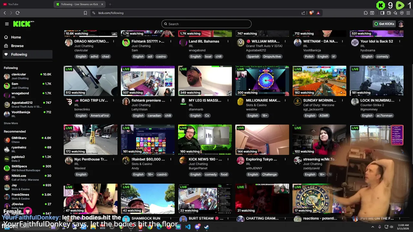
Task: Click the Challenge tag under Exploring Tokyo
Action: pos(269,174)
